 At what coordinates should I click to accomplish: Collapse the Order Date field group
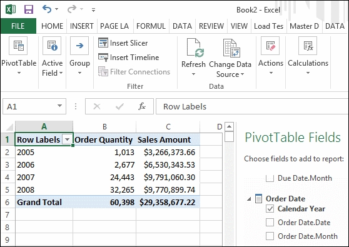[249, 199]
